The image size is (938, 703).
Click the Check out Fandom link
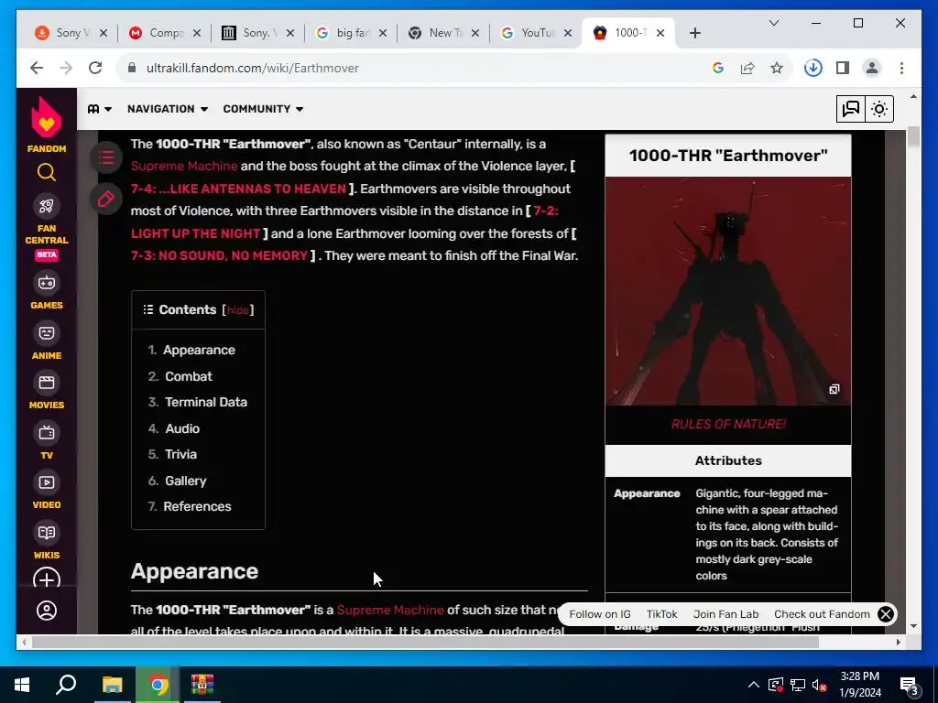click(822, 614)
